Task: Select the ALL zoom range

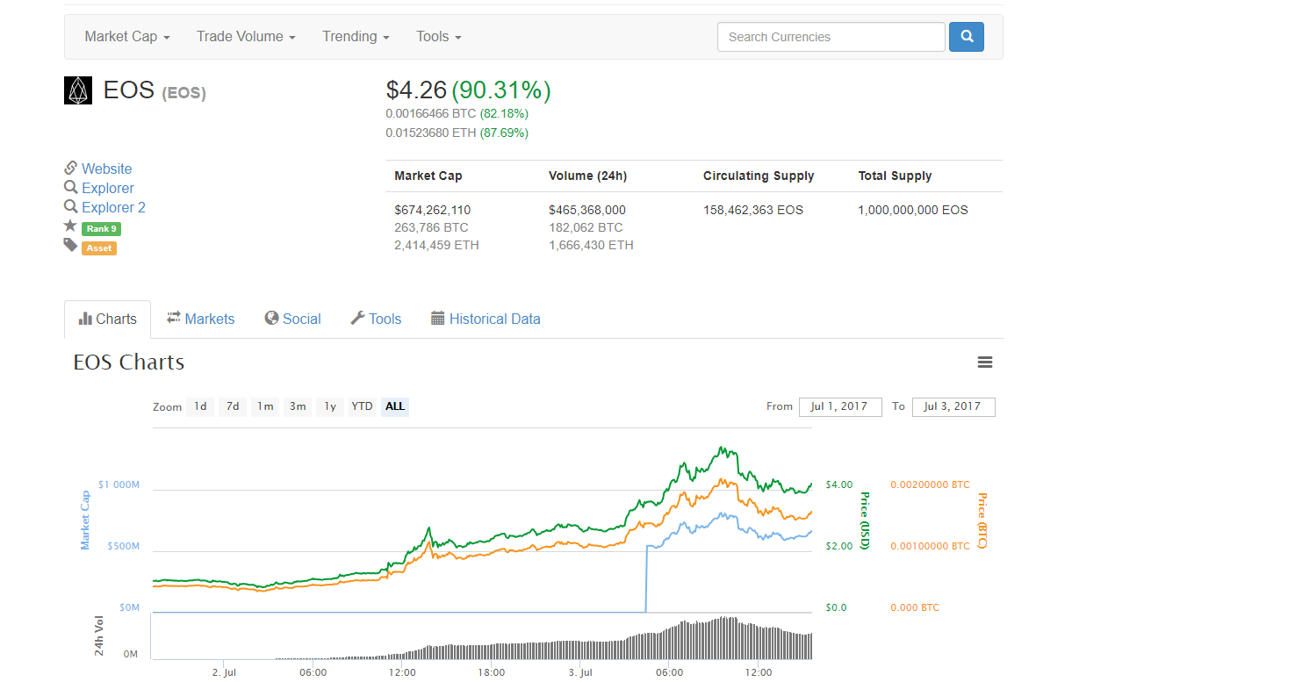Action: 395,406
